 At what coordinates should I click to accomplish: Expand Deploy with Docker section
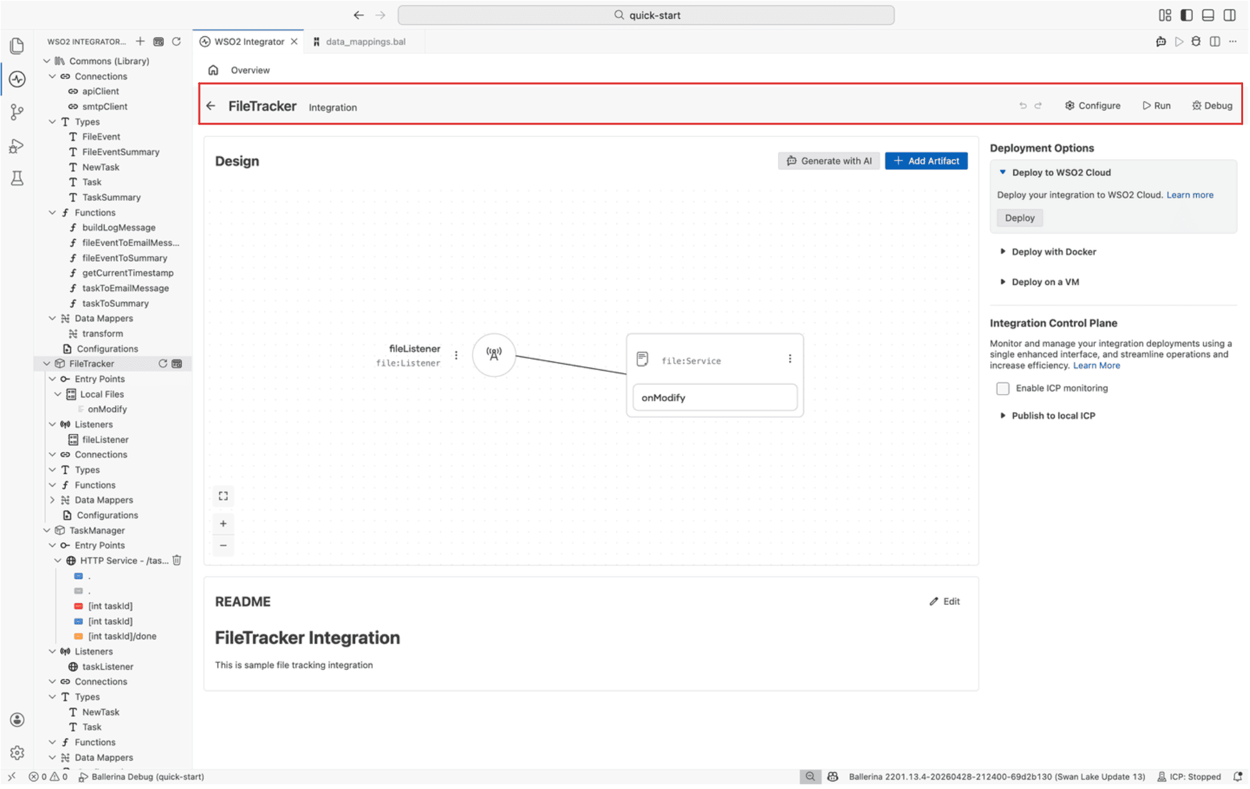[1003, 252]
